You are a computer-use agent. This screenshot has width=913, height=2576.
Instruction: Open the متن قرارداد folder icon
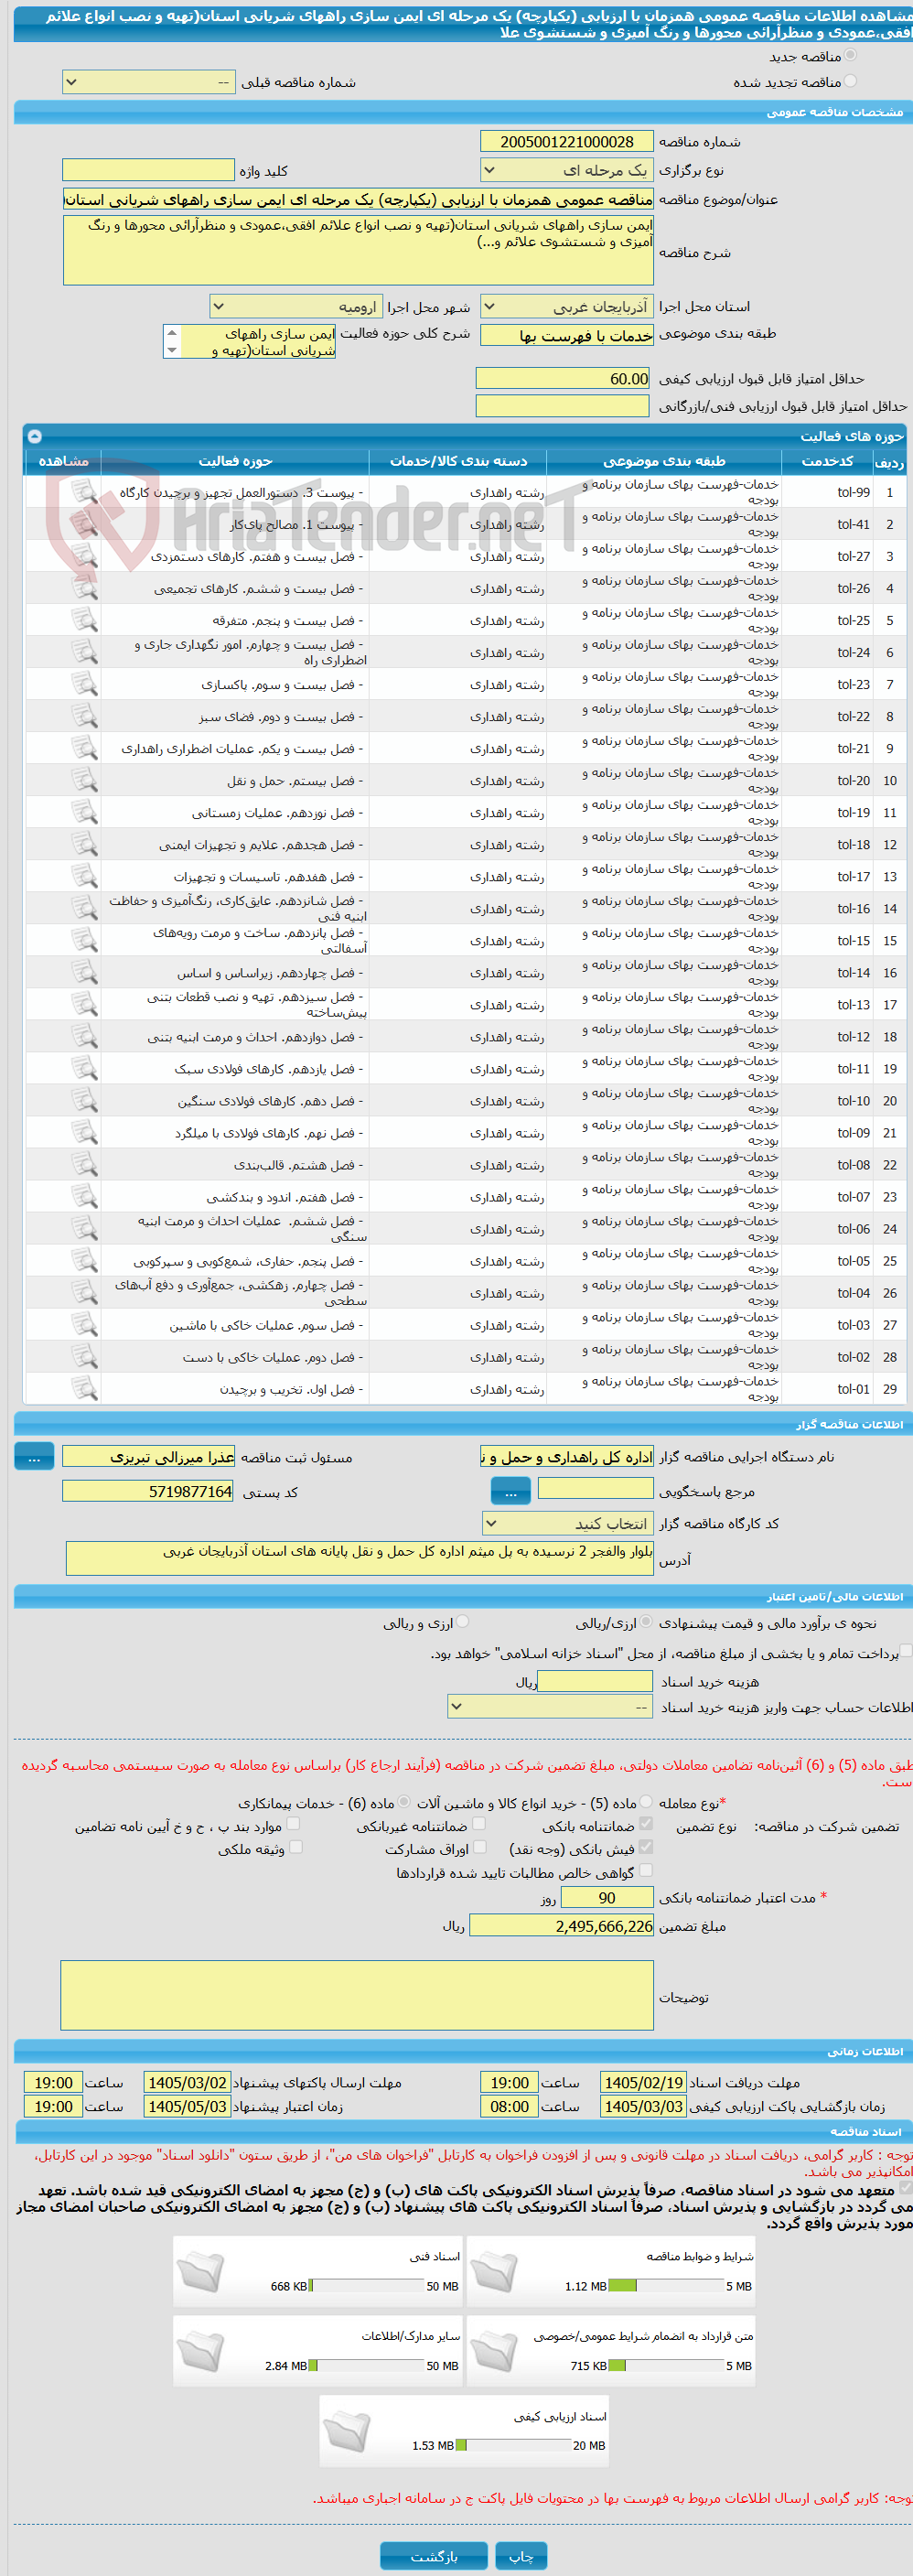tap(494, 2351)
